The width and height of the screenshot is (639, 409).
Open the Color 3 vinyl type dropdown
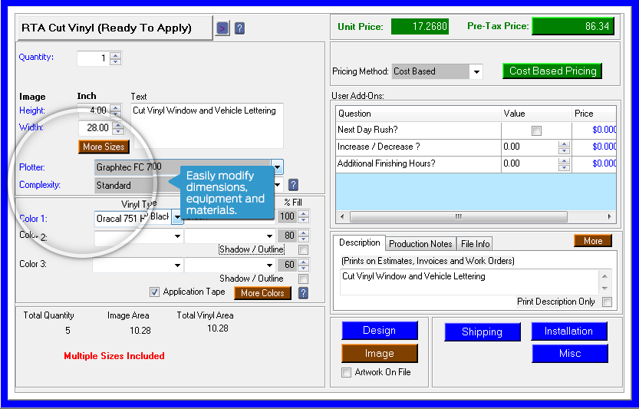click(x=177, y=266)
